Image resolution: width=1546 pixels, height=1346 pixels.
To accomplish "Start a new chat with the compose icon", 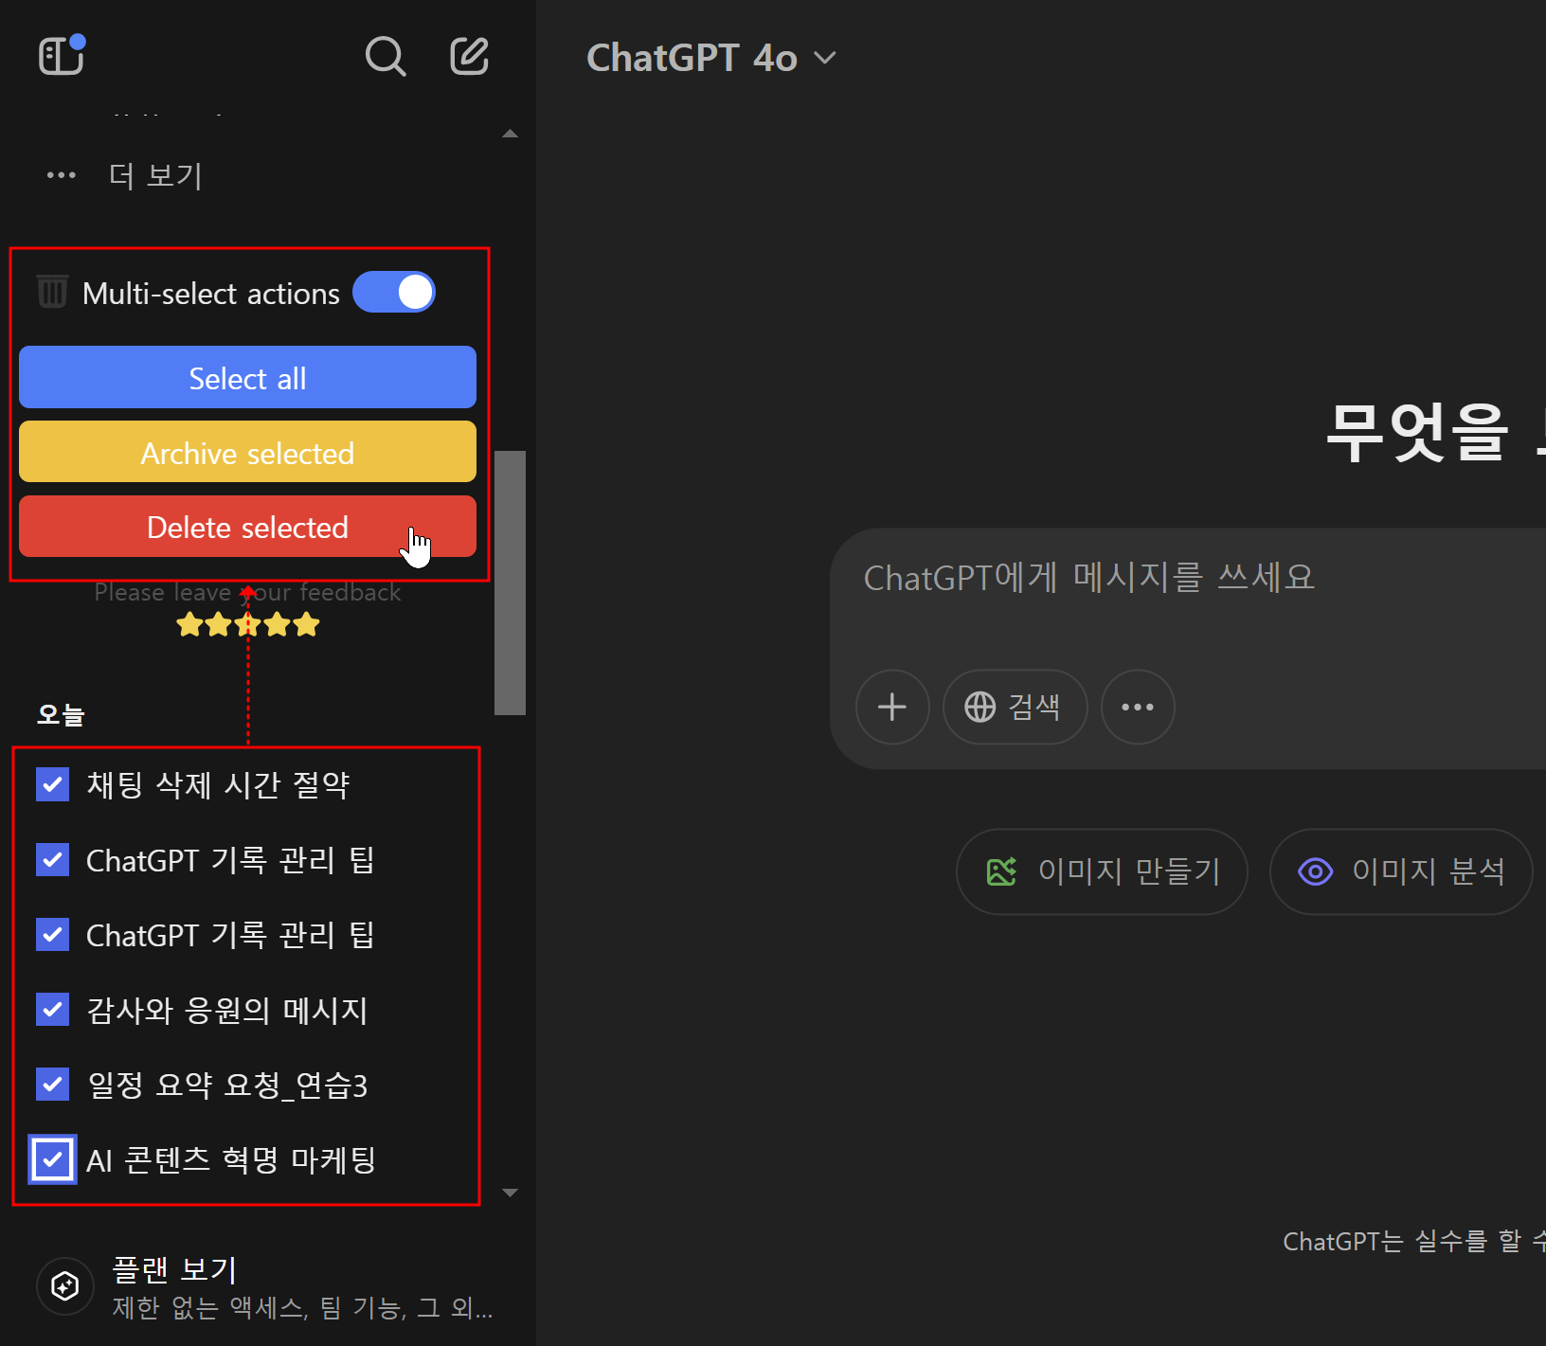I will pos(469,56).
